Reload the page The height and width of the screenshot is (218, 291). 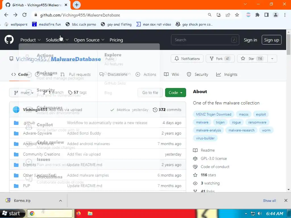(x=24, y=15)
